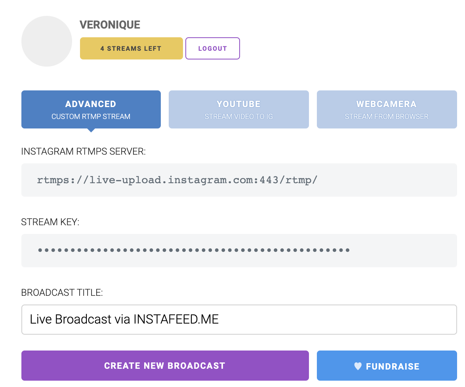This screenshot has height=387, width=465.
Task: Click the Stream From Browser subtitle
Action: 387,117
